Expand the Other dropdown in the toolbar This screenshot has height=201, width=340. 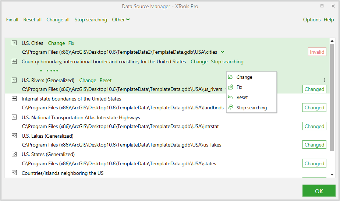pos(121,20)
